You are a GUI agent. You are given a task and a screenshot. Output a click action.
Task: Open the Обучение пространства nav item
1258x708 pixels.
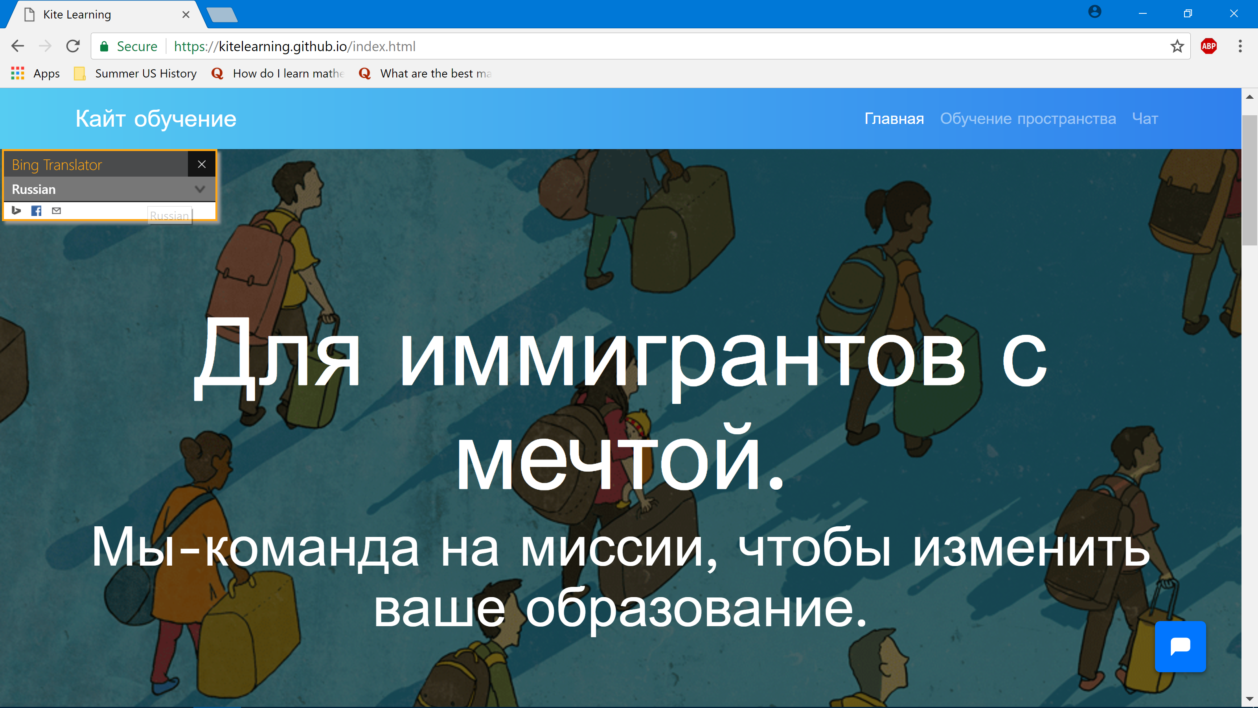click(1028, 119)
